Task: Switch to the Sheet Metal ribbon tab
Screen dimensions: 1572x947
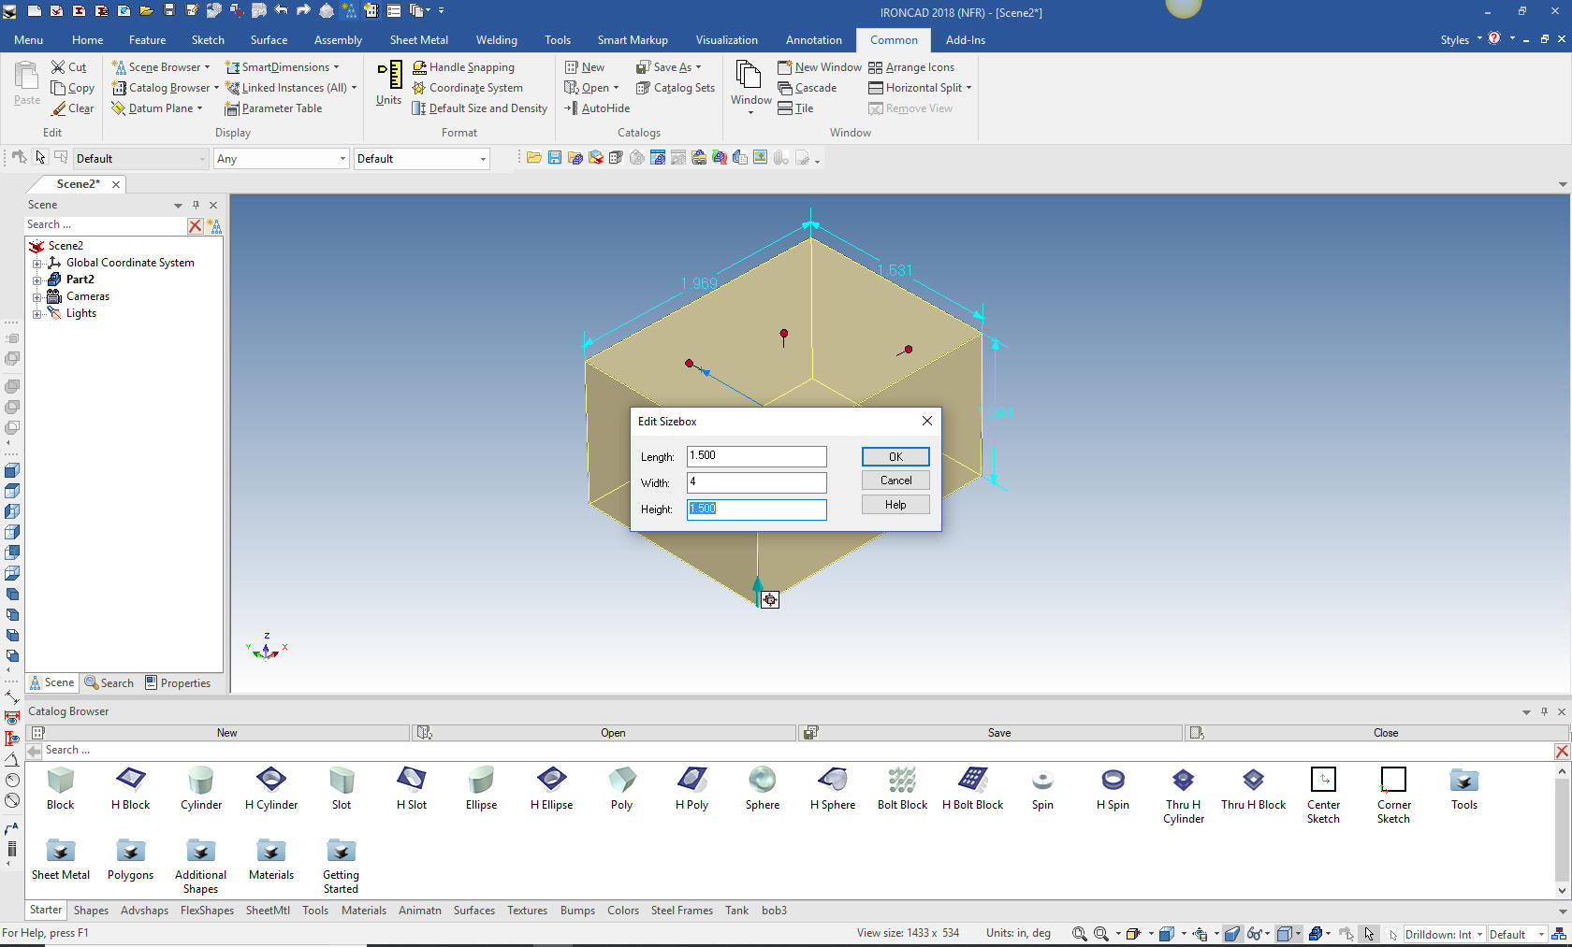Action: point(418,40)
